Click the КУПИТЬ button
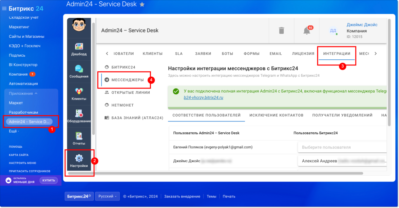The height and width of the screenshot is (208, 399). (x=49, y=180)
